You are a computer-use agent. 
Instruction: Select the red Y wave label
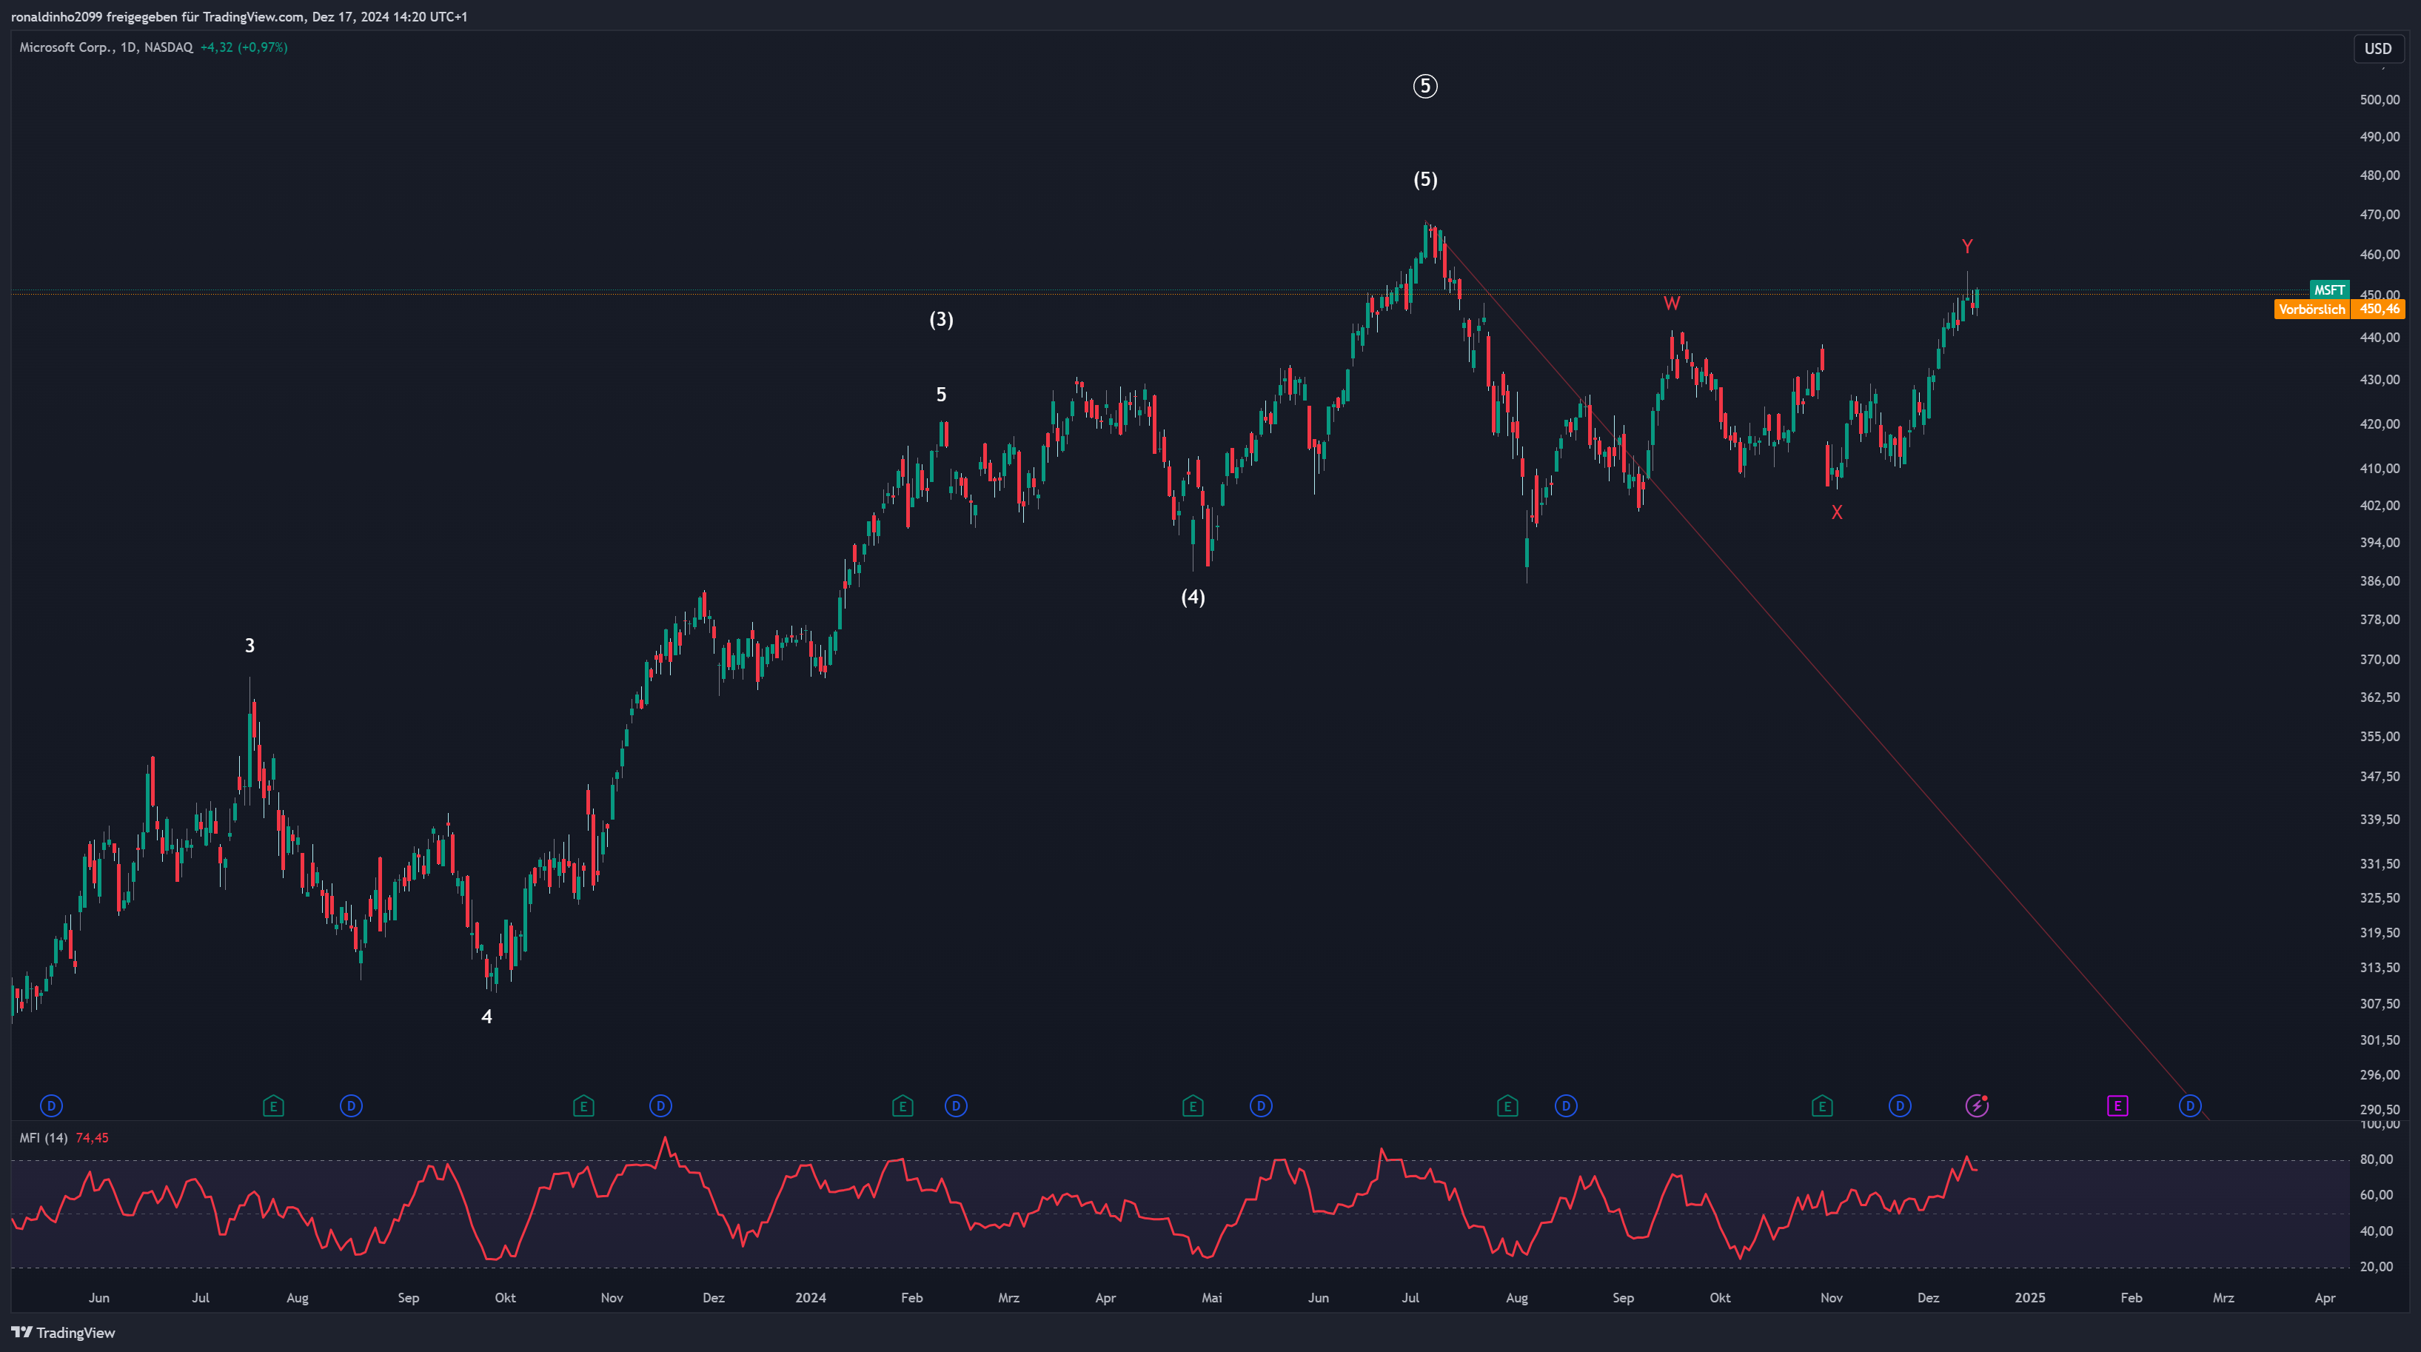[x=1967, y=247]
